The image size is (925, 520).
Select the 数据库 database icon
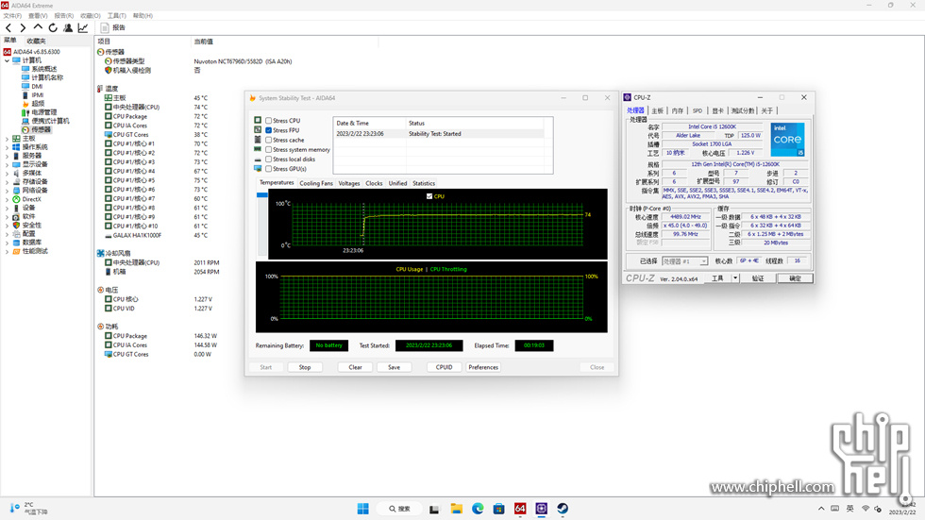click(x=17, y=243)
